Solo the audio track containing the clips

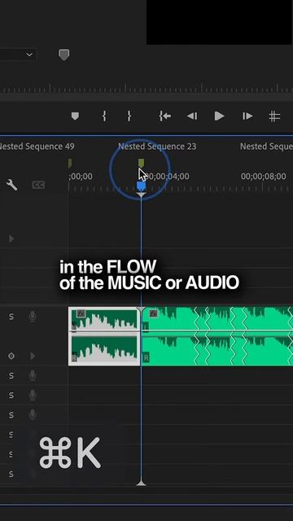tap(11, 317)
